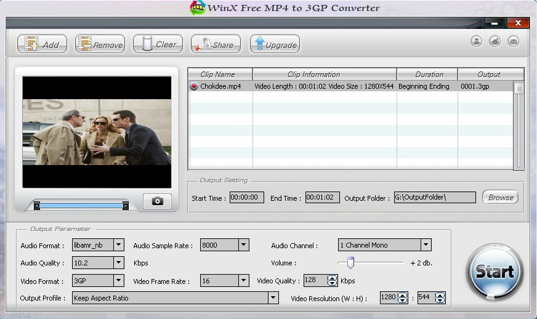Click the End Time field
This screenshot has width=537, height=319.
click(x=322, y=197)
